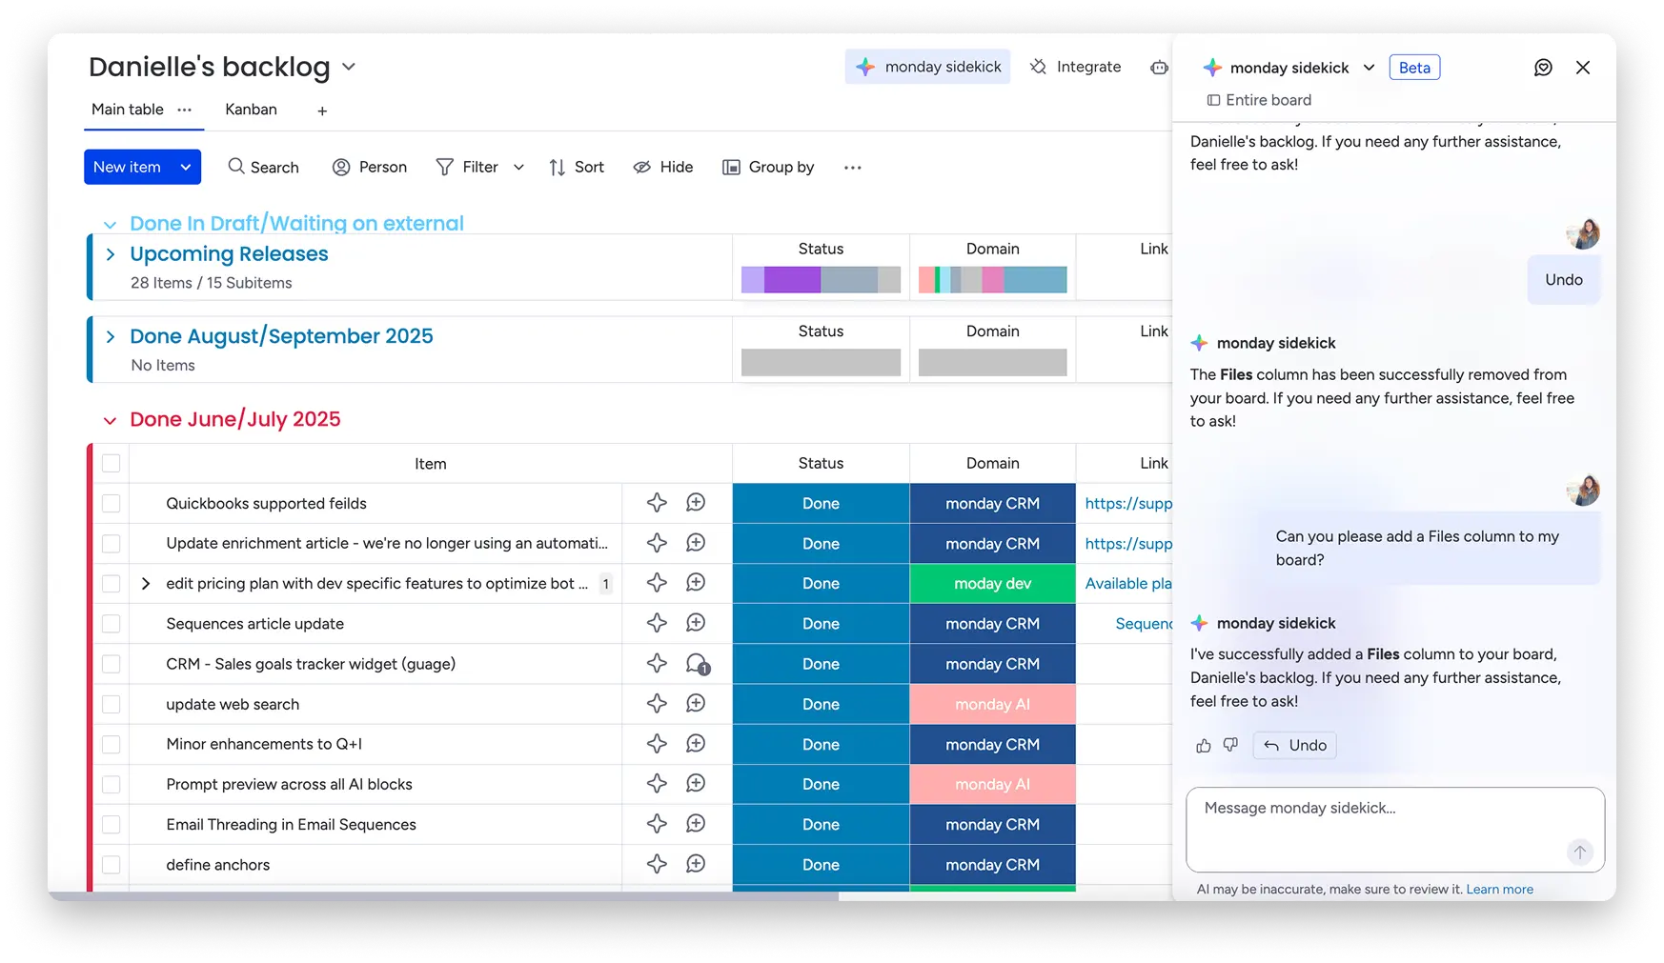
Task: Check the Minor enhancements to Q+I row
Action: (x=112, y=744)
